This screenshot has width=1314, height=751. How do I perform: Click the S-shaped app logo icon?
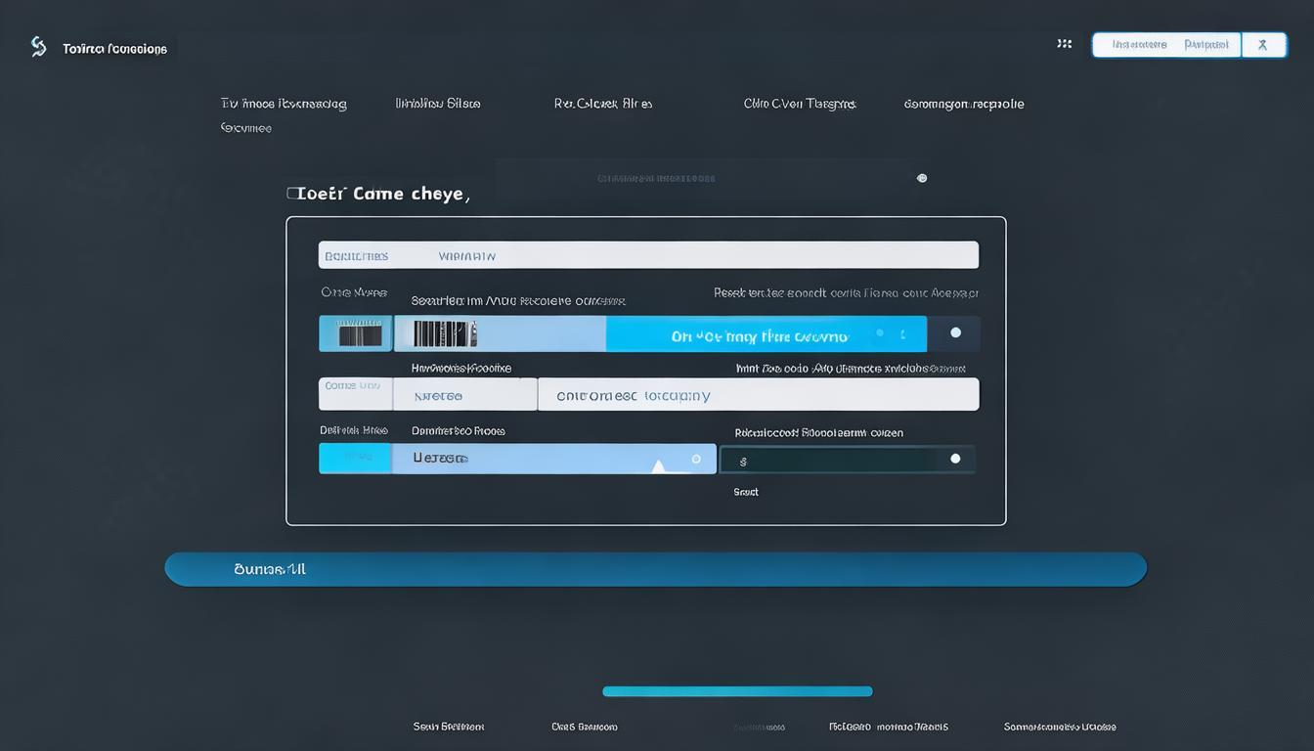pos(38,47)
